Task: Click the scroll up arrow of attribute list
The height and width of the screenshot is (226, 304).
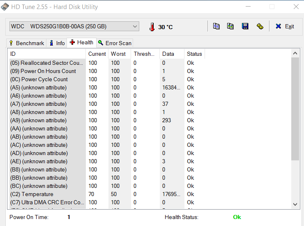Action: tap(295, 53)
